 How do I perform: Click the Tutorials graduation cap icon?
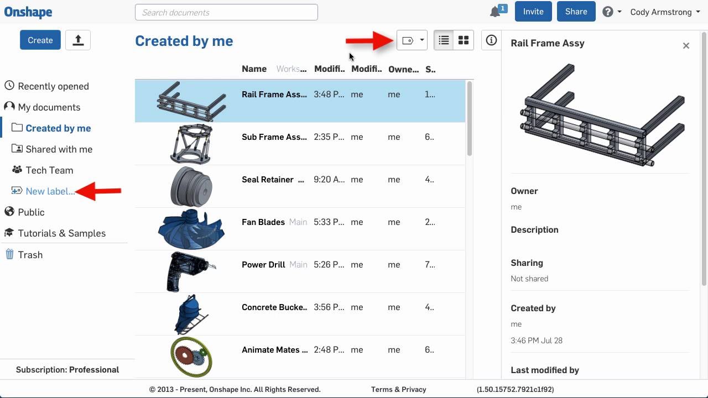9,233
